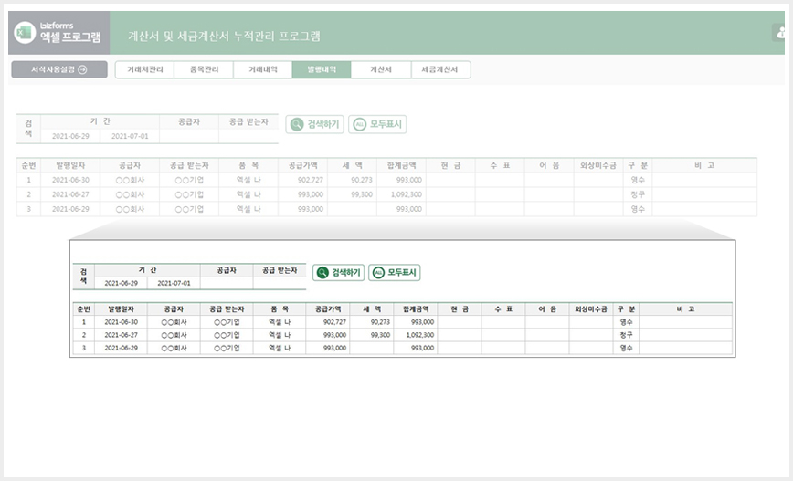Open the 서식사용설명 help button

point(59,69)
